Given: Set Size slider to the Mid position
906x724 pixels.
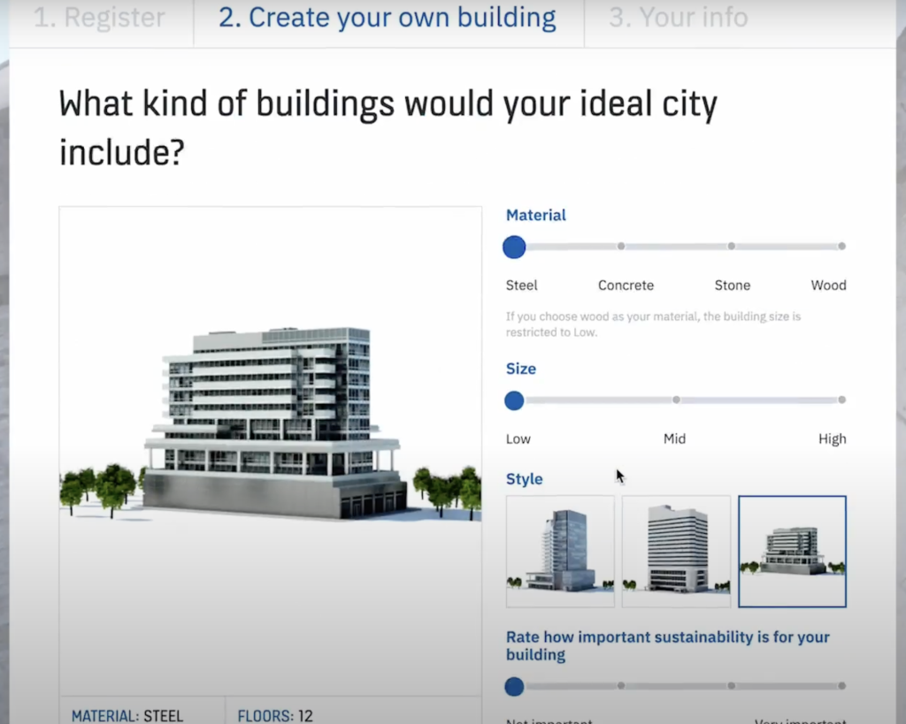Looking at the screenshot, I should point(676,400).
